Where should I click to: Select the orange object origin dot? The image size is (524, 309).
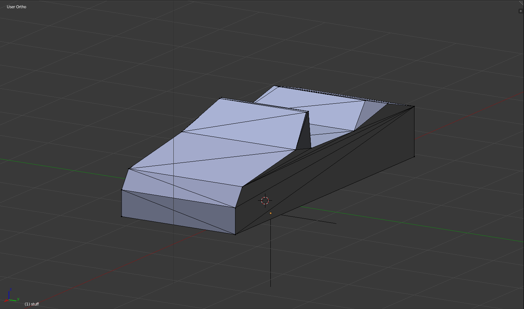[271, 213]
